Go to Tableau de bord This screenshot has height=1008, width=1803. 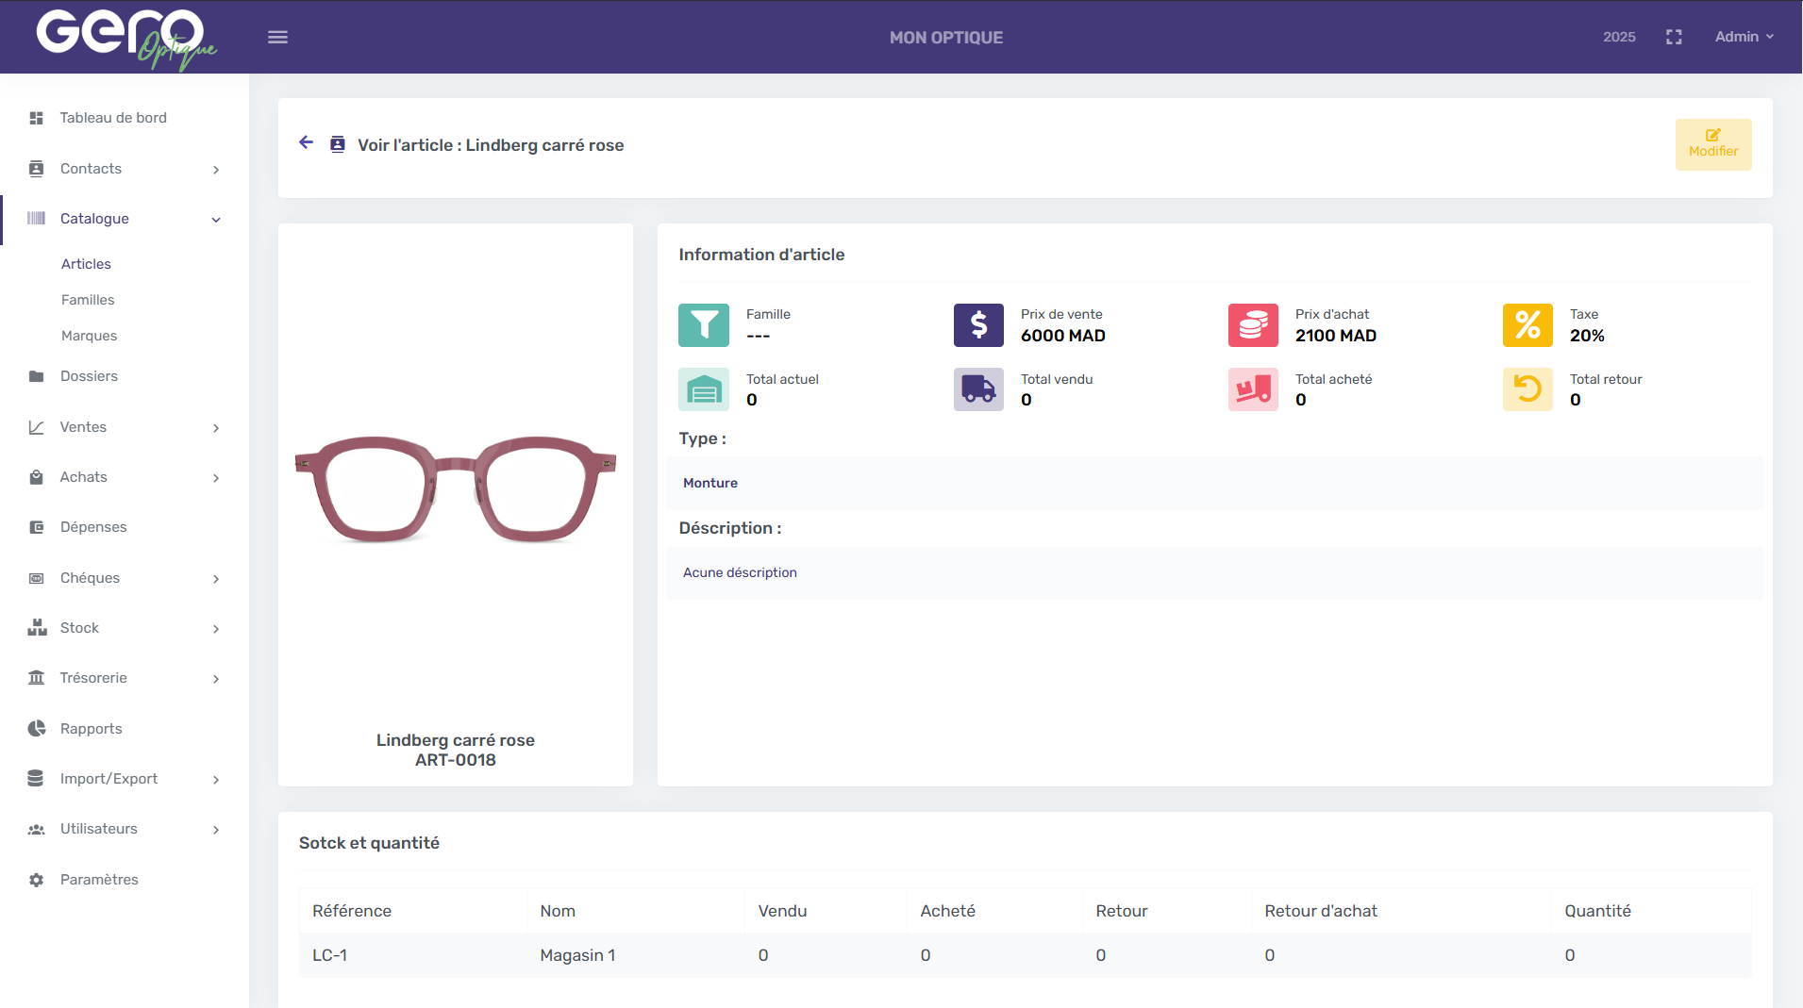(x=113, y=118)
